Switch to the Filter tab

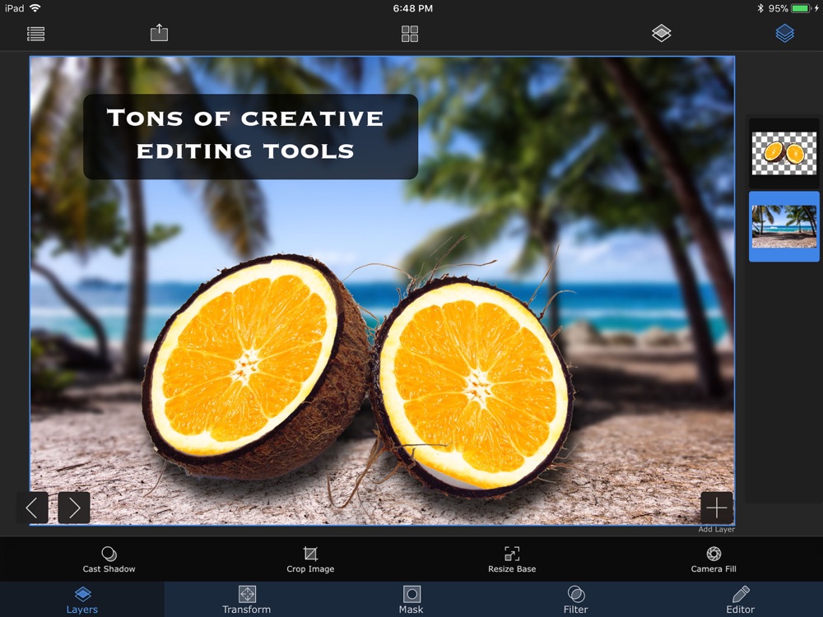click(576, 599)
